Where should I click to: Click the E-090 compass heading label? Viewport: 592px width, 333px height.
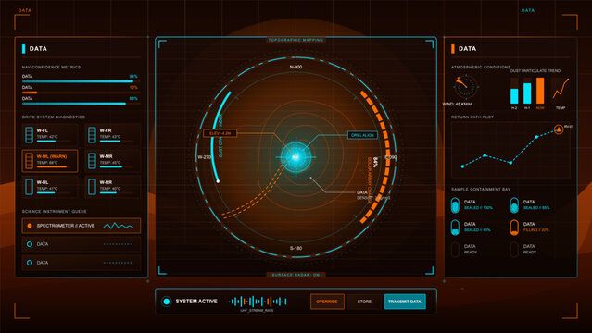390,157
